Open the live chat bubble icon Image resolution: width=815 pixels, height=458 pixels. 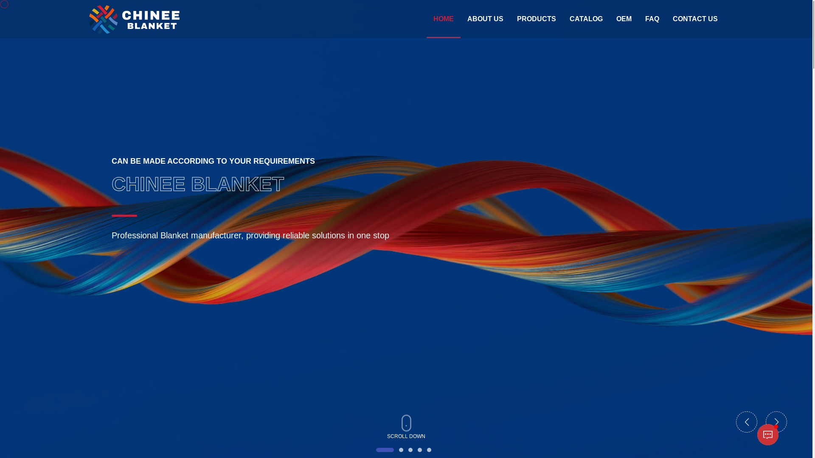click(x=767, y=435)
